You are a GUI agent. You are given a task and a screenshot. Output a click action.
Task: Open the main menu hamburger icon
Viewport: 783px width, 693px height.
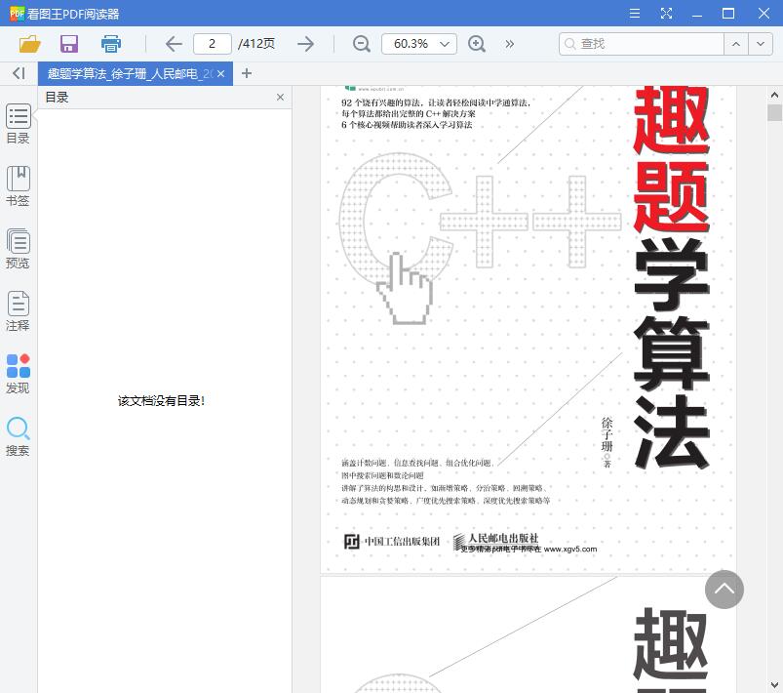pos(635,14)
